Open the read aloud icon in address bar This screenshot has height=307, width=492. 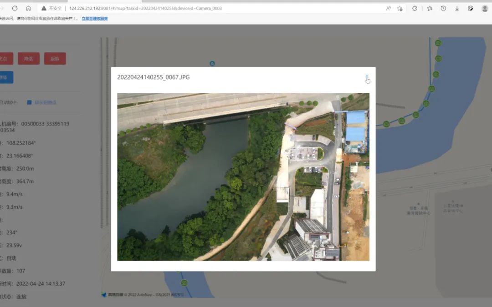pos(389,8)
